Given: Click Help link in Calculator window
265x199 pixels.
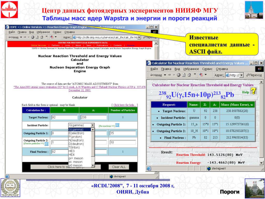Looking at the screenshot, I should pos(245,92).
